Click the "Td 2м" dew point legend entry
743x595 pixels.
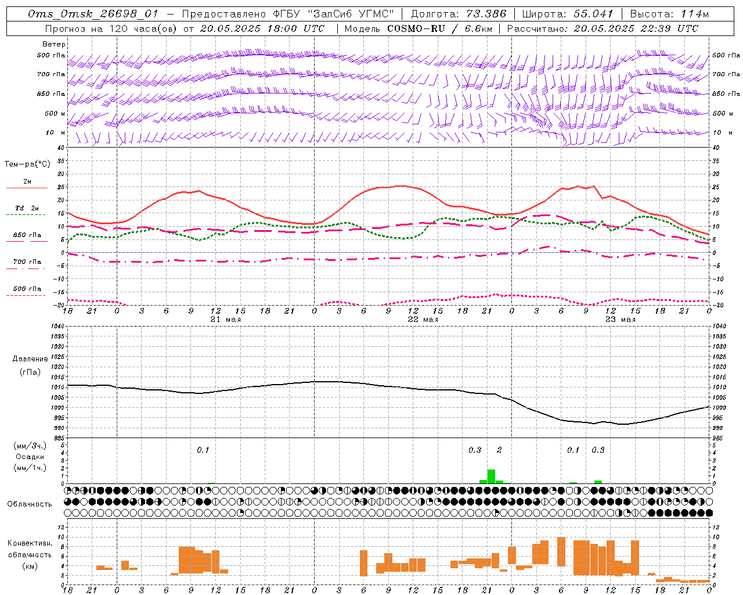[x=27, y=209]
